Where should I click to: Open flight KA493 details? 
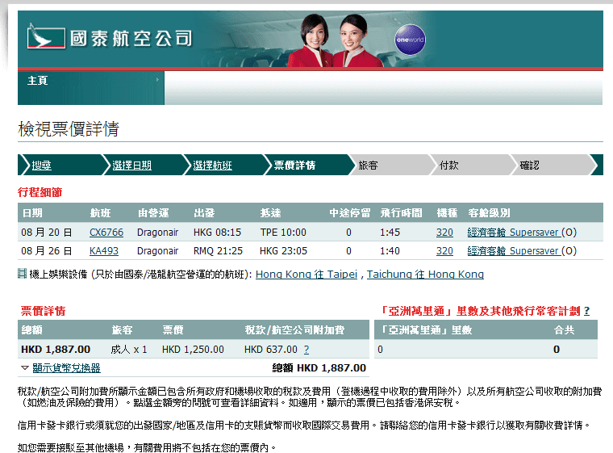tap(104, 251)
